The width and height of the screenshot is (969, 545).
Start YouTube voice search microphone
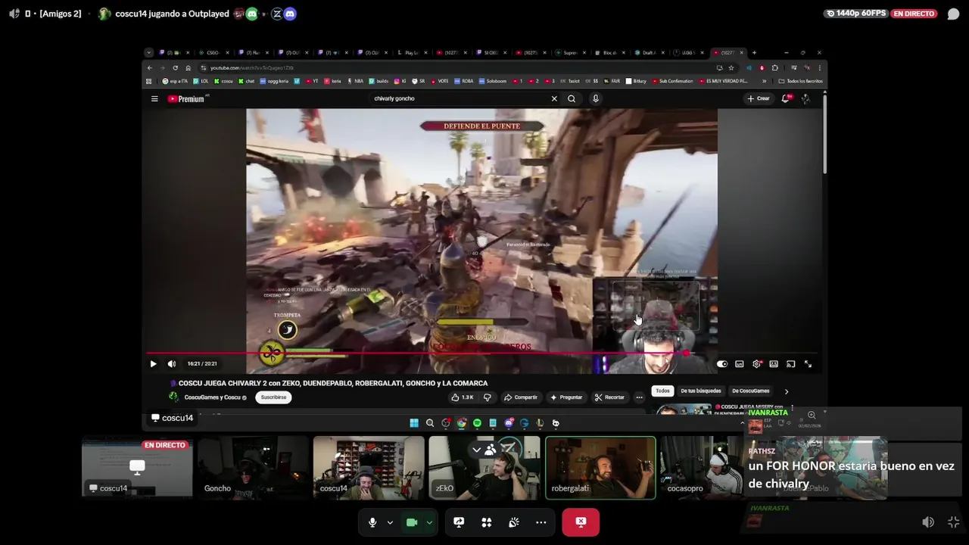(596, 98)
